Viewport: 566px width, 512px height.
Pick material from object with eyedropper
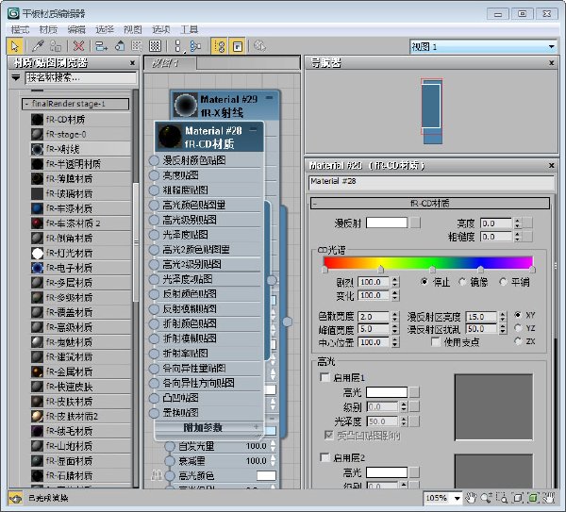(38, 46)
